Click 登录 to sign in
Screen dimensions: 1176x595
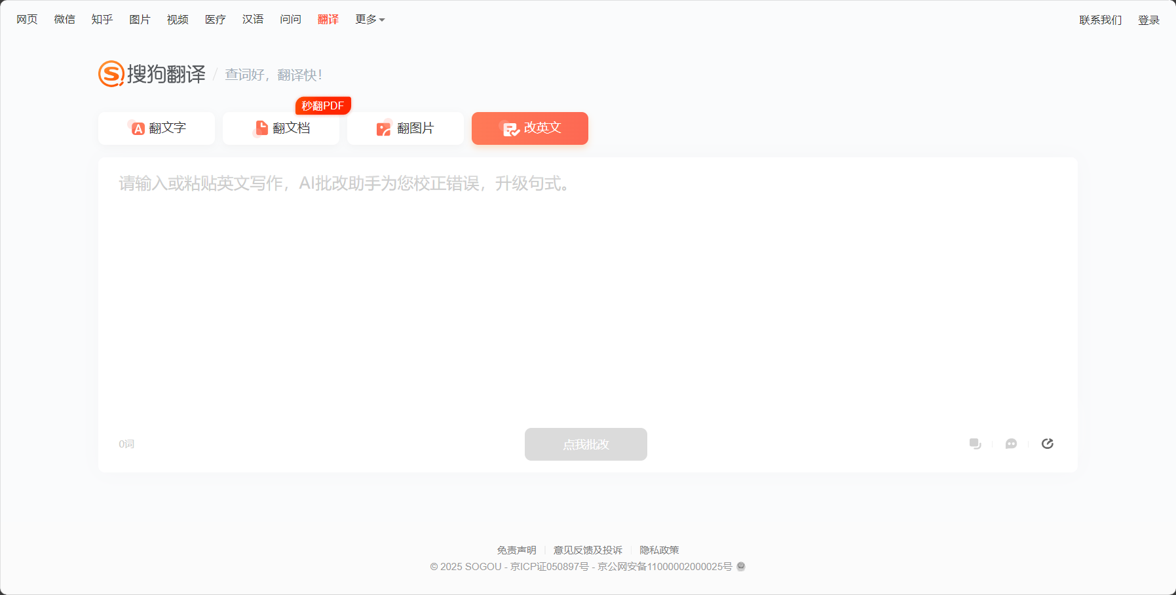click(x=1148, y=20)
